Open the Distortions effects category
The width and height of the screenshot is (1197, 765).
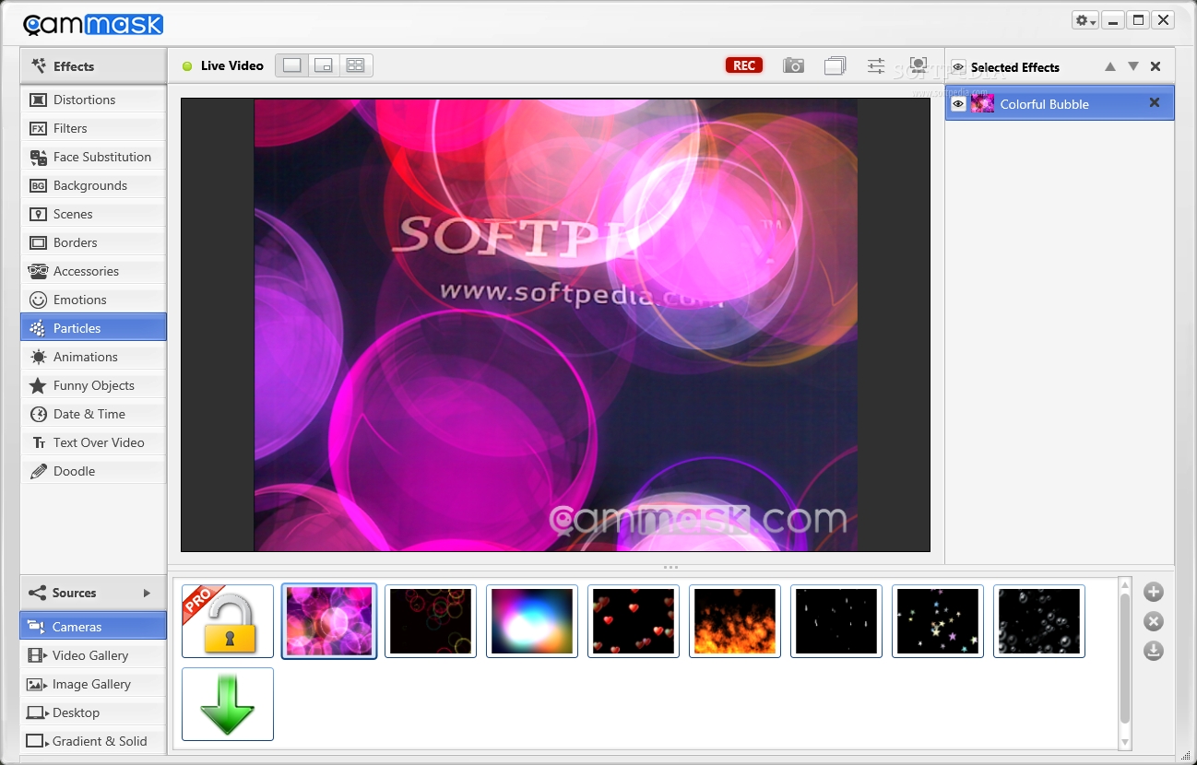[x=93, y=100]
